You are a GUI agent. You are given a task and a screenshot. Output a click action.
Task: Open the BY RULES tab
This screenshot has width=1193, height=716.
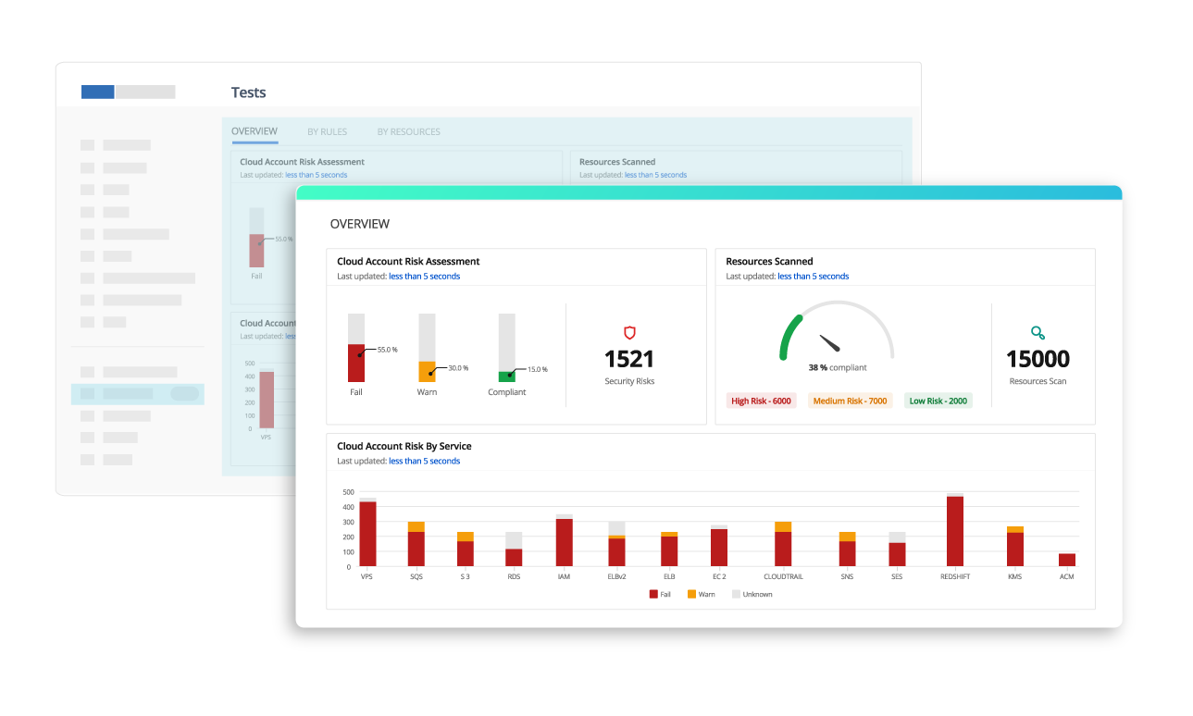[327, 132]
